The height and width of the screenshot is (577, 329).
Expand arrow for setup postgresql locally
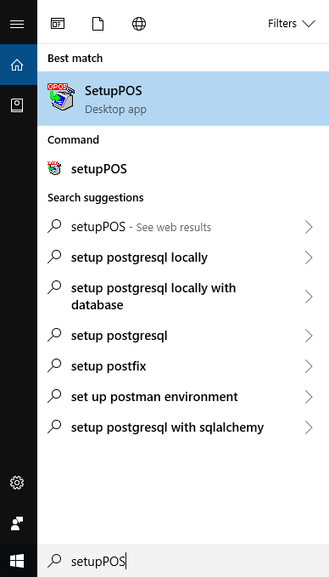[x=309, y=257]
